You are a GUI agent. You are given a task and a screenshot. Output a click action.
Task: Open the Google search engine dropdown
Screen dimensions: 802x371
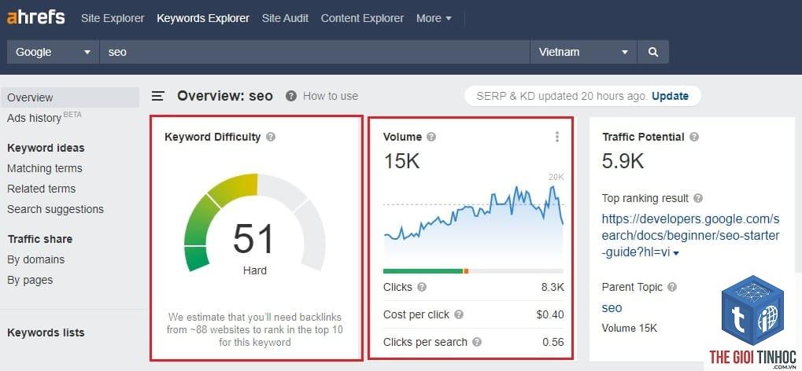coord(53,52)
